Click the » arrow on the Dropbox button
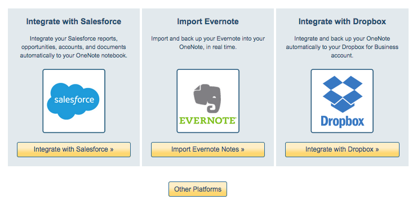This screenshot has width=417, height=204. click(x=377, y=149)
